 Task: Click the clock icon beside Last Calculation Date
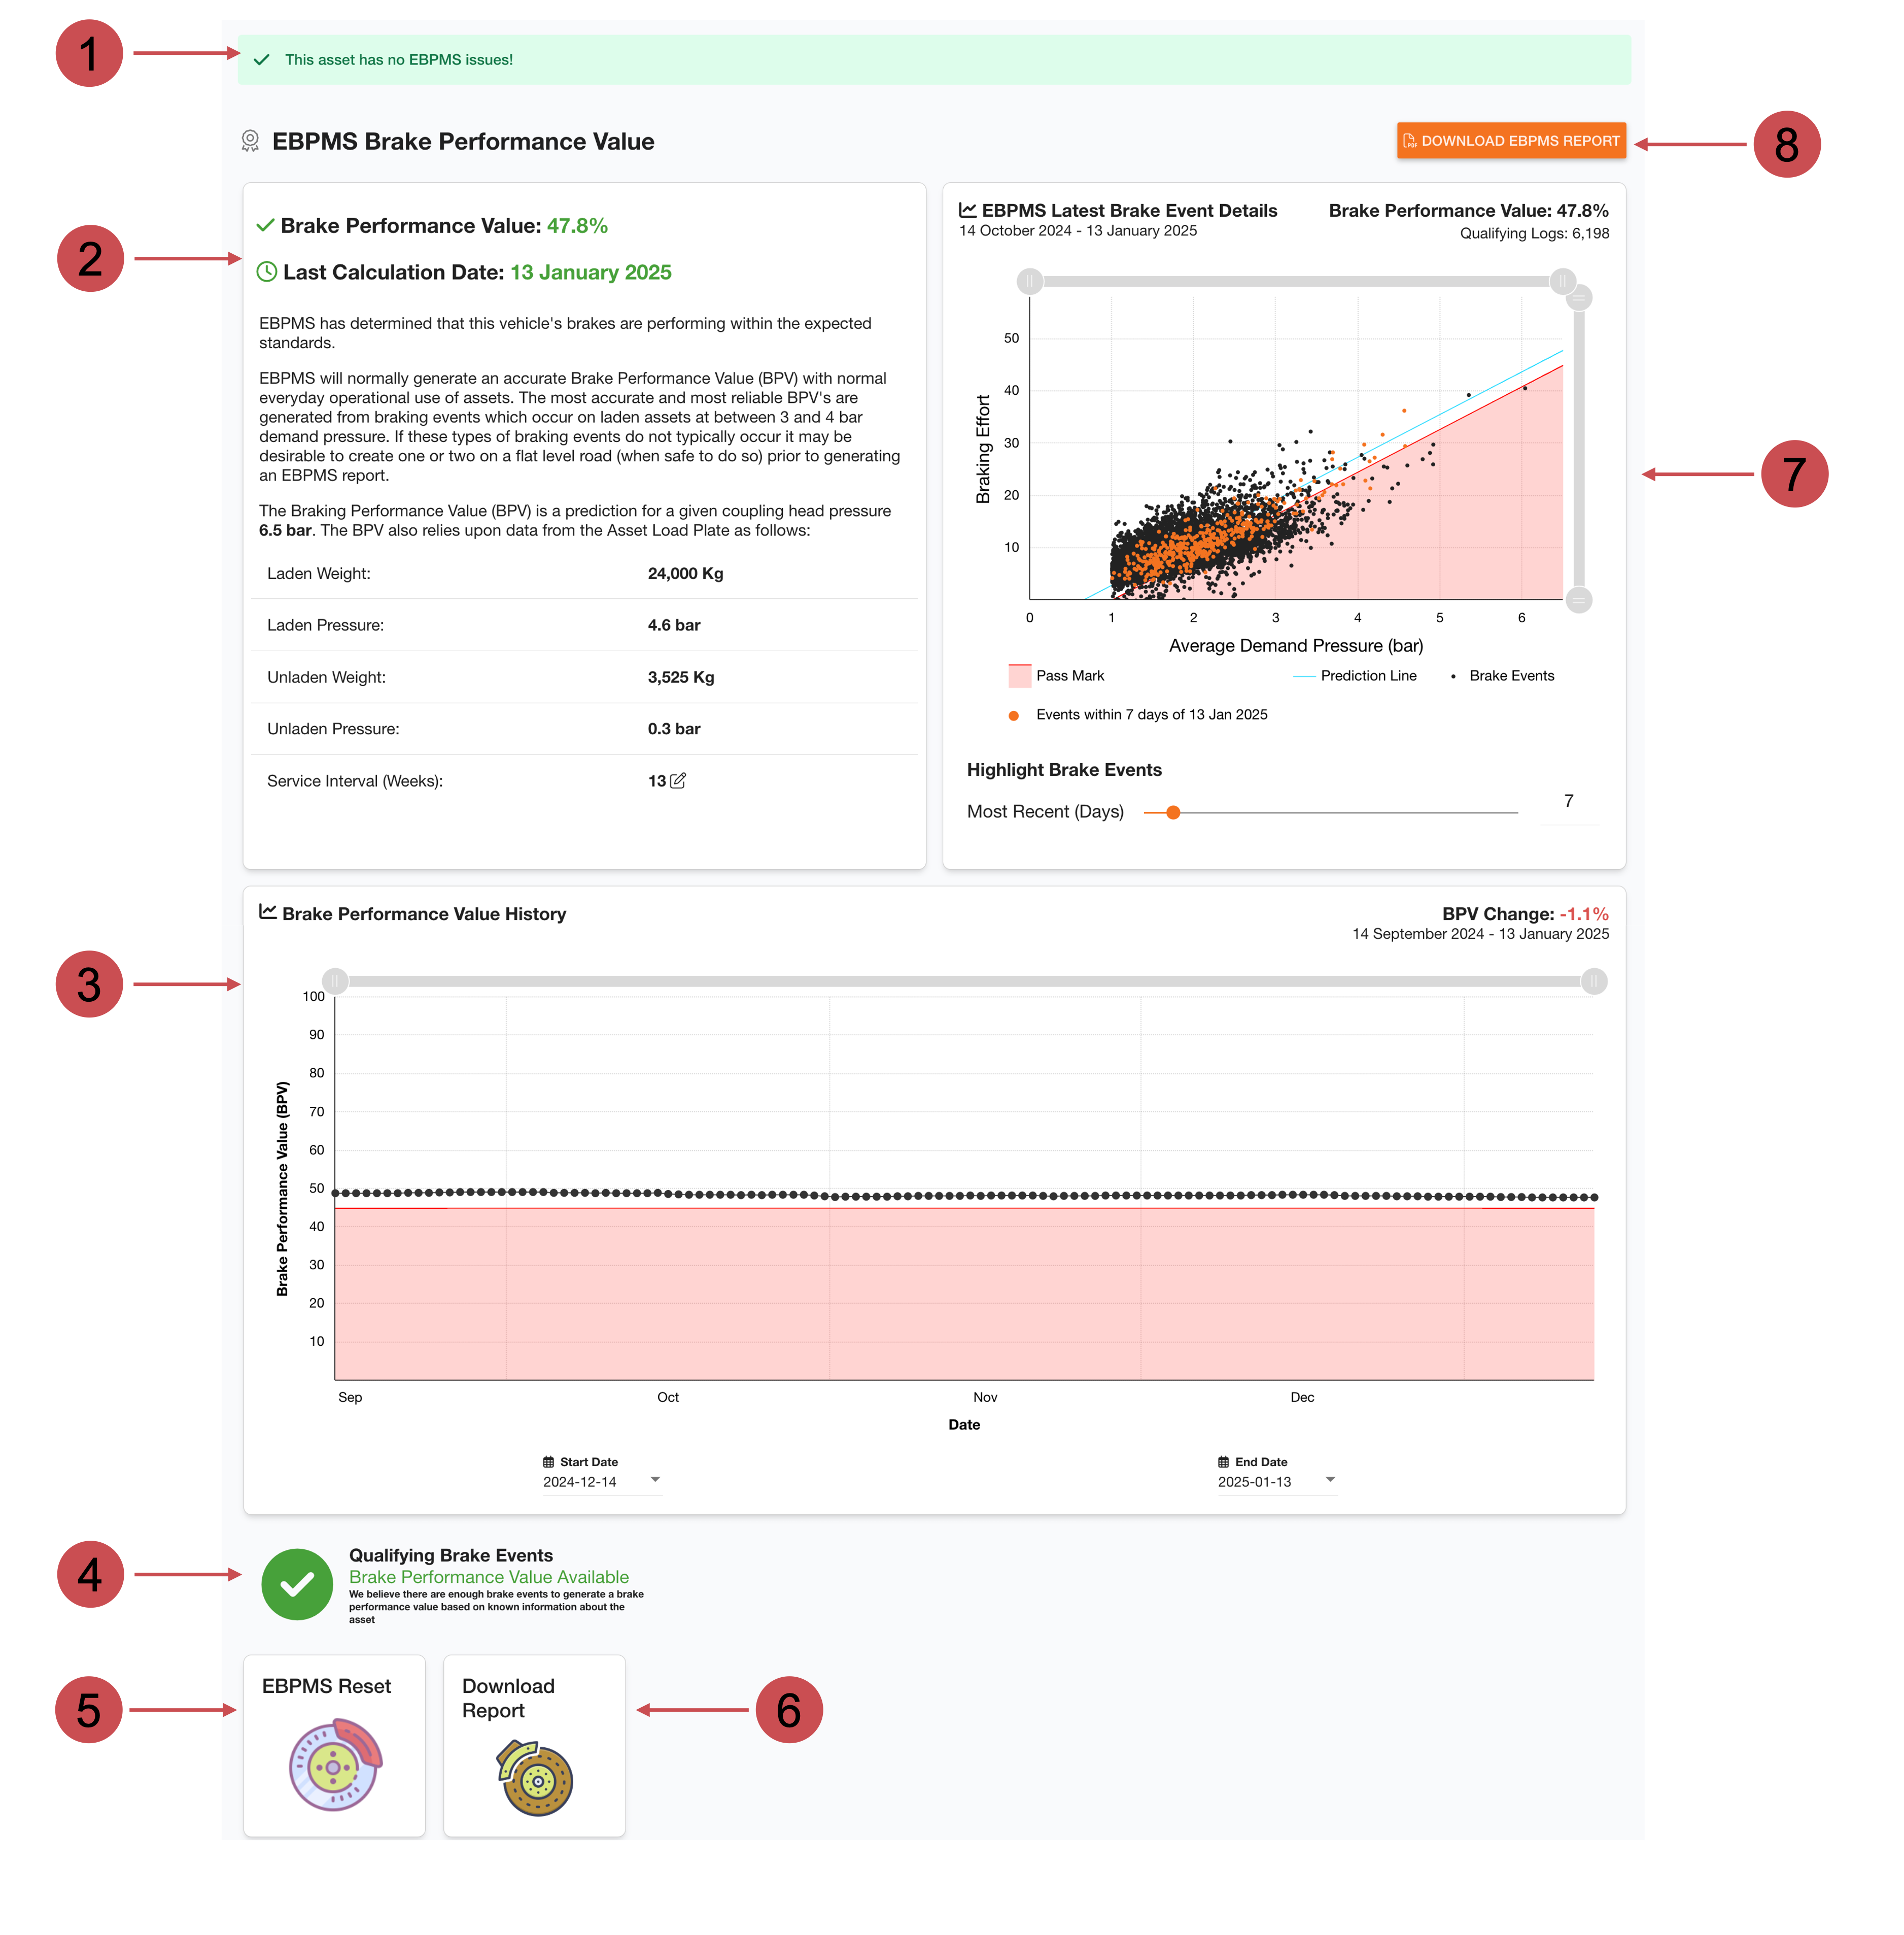266,272
